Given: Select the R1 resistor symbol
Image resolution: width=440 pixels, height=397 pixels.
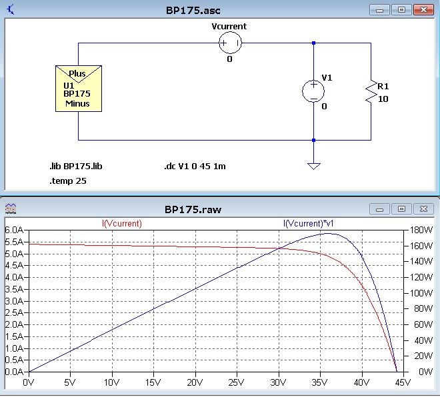Looking at the screenshot, I should [371, 91].
